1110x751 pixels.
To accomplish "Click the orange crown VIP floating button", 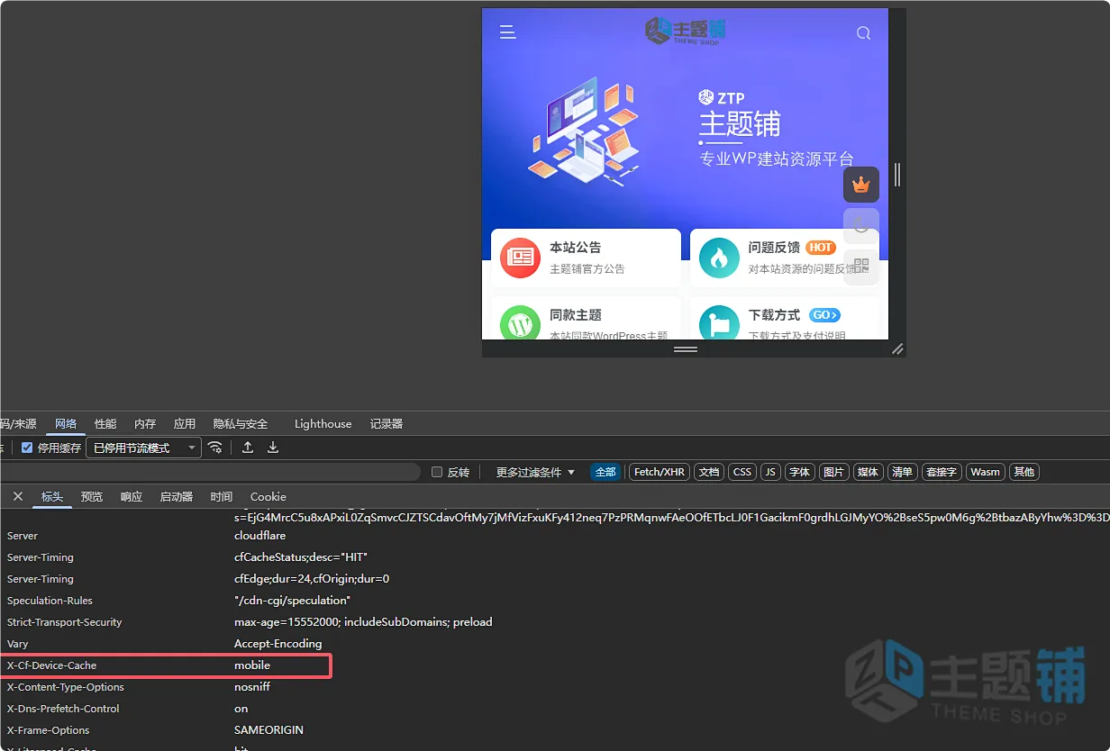I will pos(861,185).
